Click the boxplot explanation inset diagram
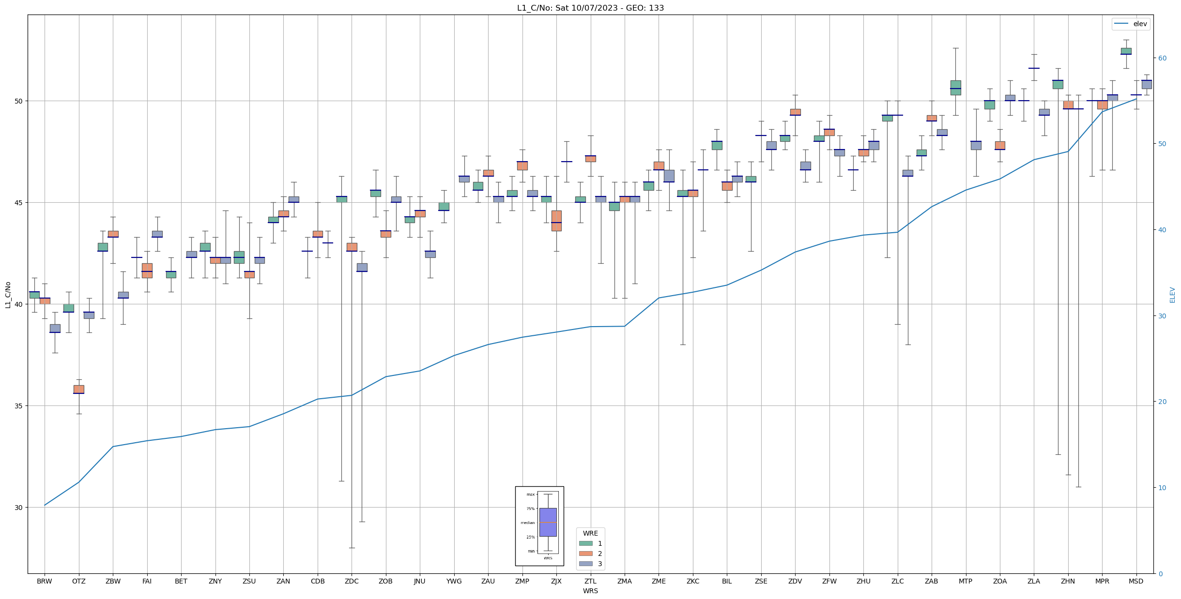The width and height of the screenshot is (1181, 599). 539,526
